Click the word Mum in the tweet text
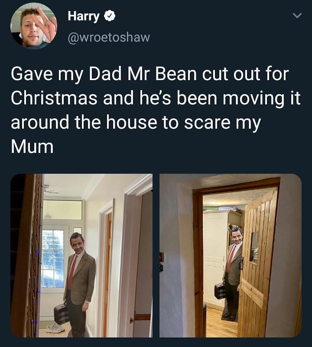Screen dimensions: 312x347 [x=32, y=146]
